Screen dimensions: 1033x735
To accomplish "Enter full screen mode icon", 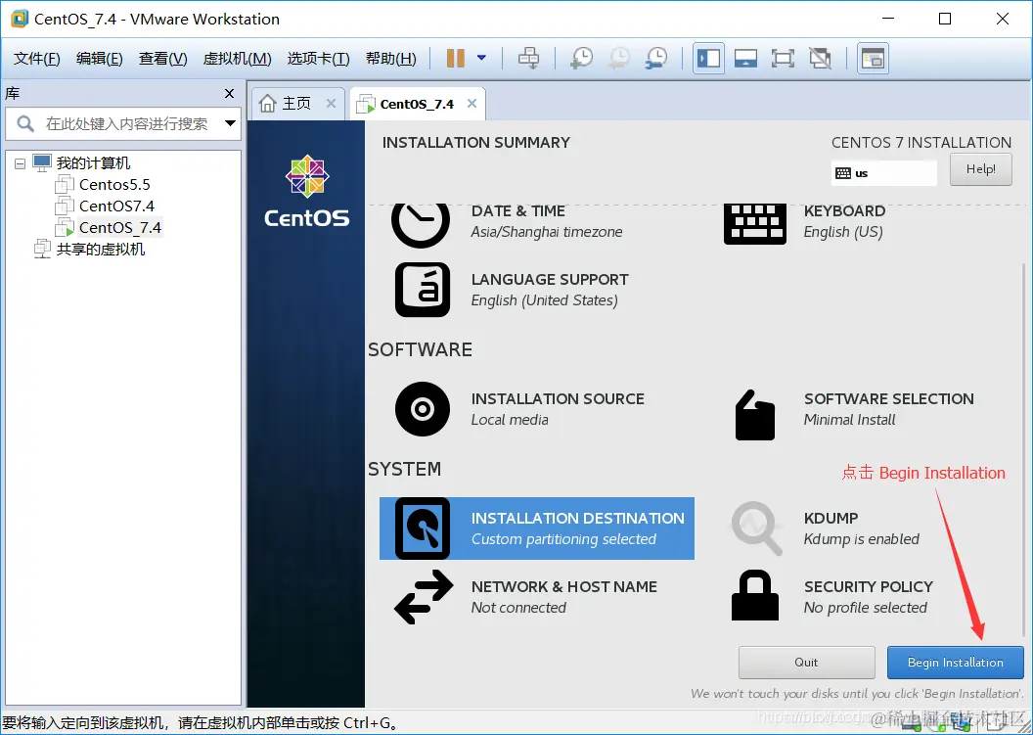I will coord(783,58).
